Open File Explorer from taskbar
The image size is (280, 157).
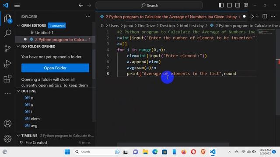(x=145, y=152)
